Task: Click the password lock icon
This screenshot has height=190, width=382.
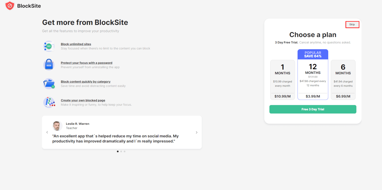Action: (x=49, y=65)
